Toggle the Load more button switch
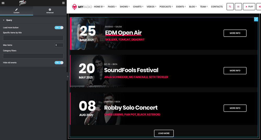 click(x=59, y=27)
